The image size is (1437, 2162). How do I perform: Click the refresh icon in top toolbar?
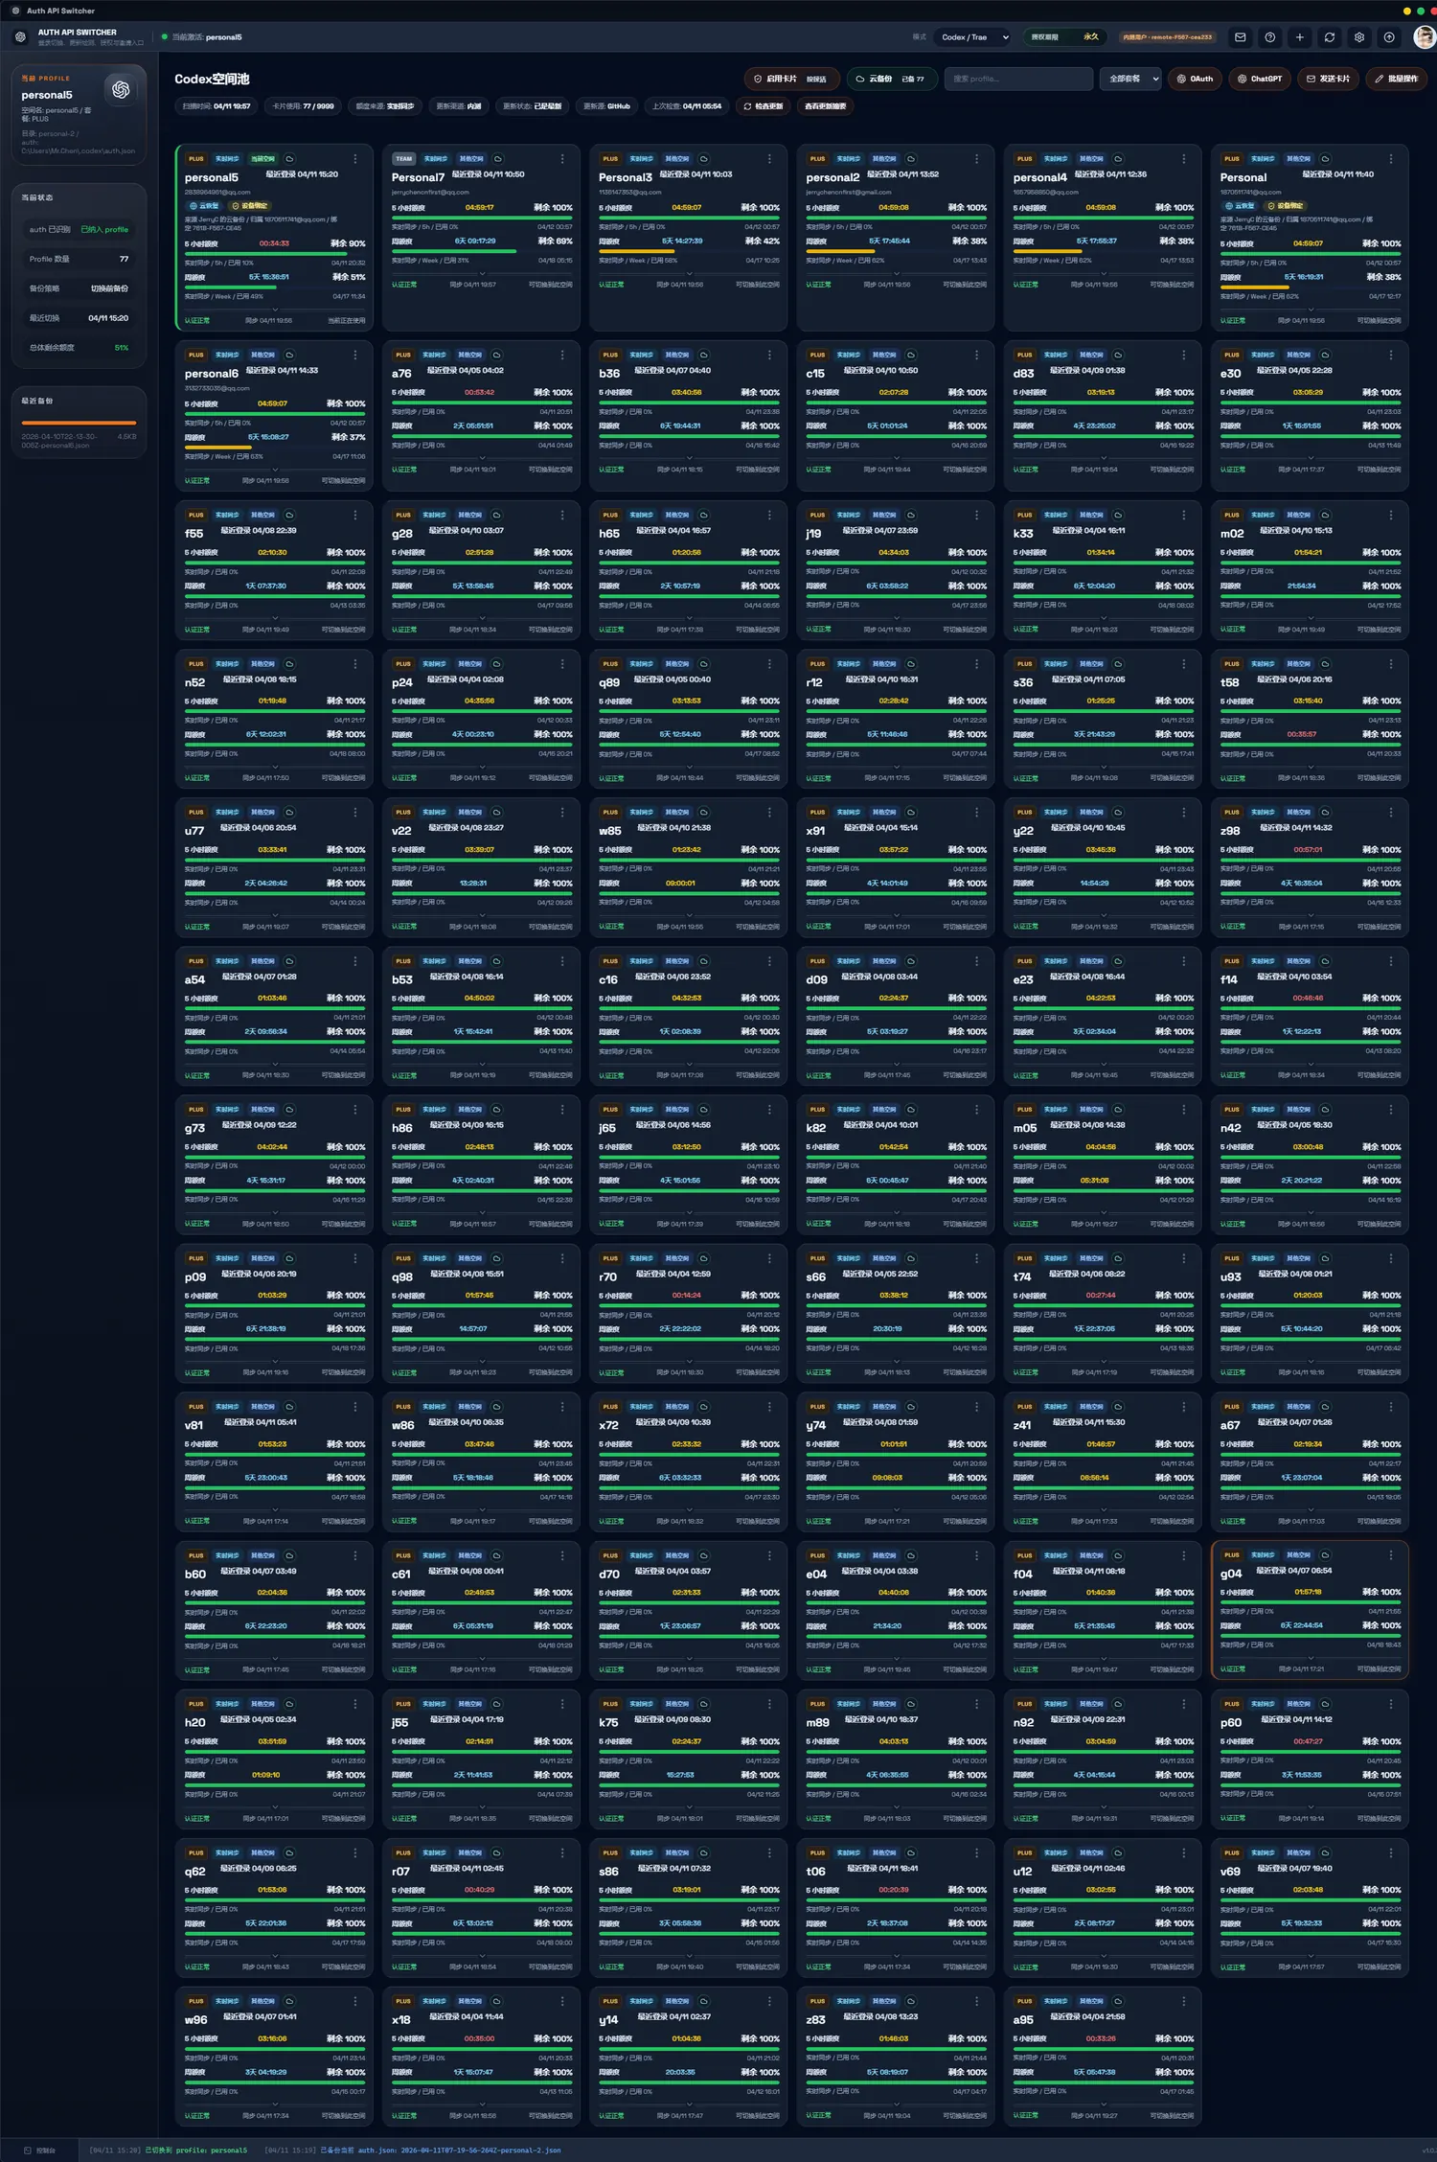1329,37
